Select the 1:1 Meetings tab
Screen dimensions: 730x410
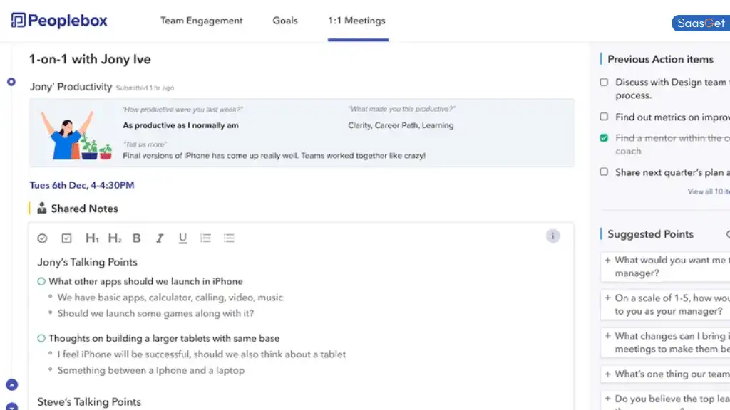pos(357,21)
